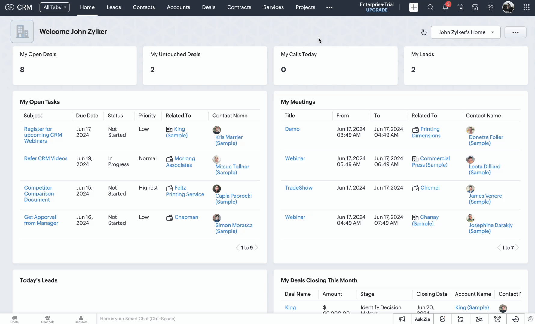Expand the more modules ellipsis menu
Screen dimensions: 535x324
point(329,7)
